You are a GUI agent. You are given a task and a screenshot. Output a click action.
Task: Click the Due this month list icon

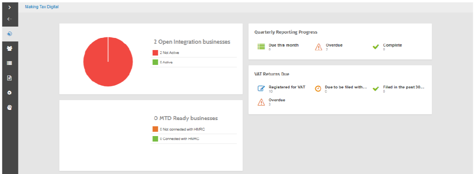click(261, 47)
